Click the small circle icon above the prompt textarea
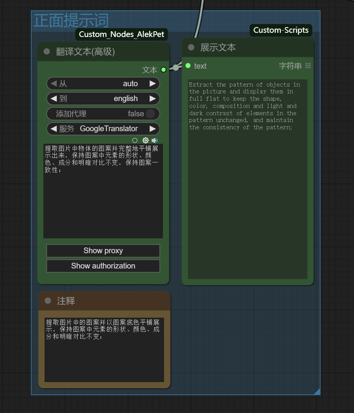The image size is (354, 413). tap(135, 140)
